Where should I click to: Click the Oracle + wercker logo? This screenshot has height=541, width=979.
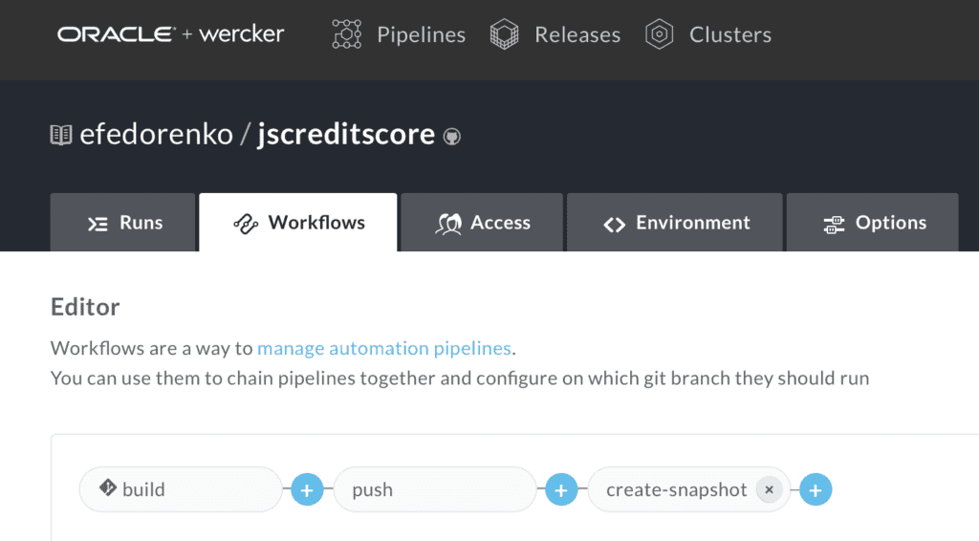click(x=170, y=33)
